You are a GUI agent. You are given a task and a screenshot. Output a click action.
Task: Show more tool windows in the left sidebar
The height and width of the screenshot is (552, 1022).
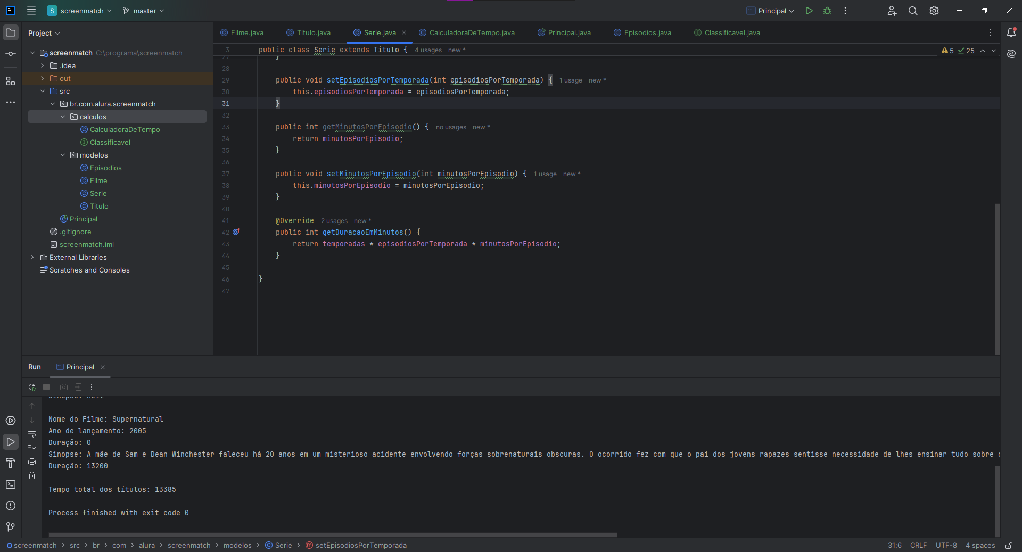11,102
